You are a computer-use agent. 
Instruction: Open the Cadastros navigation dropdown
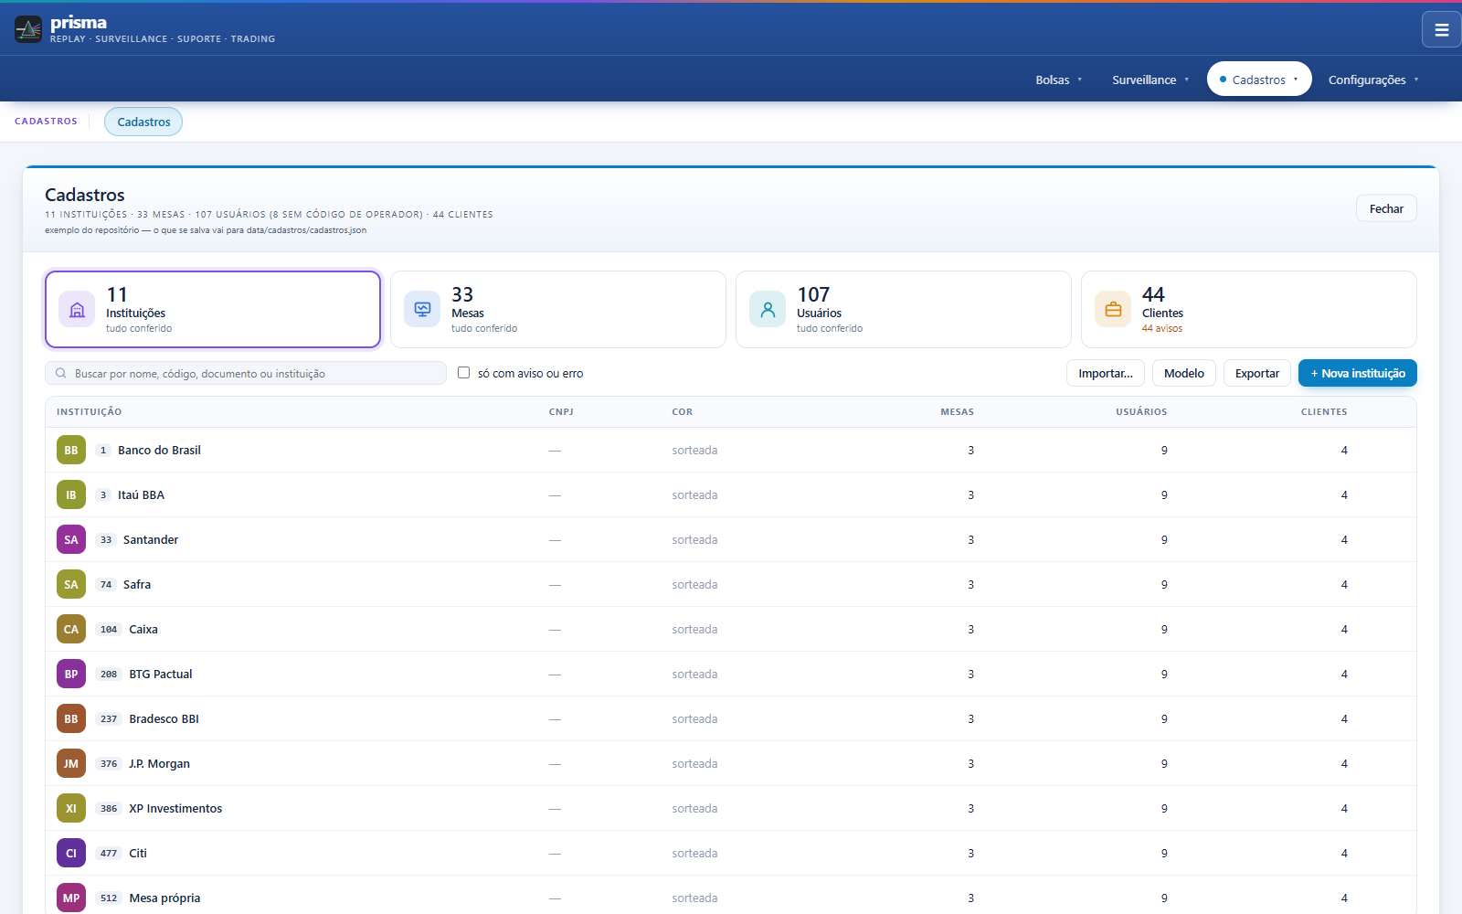(1259, 79)
